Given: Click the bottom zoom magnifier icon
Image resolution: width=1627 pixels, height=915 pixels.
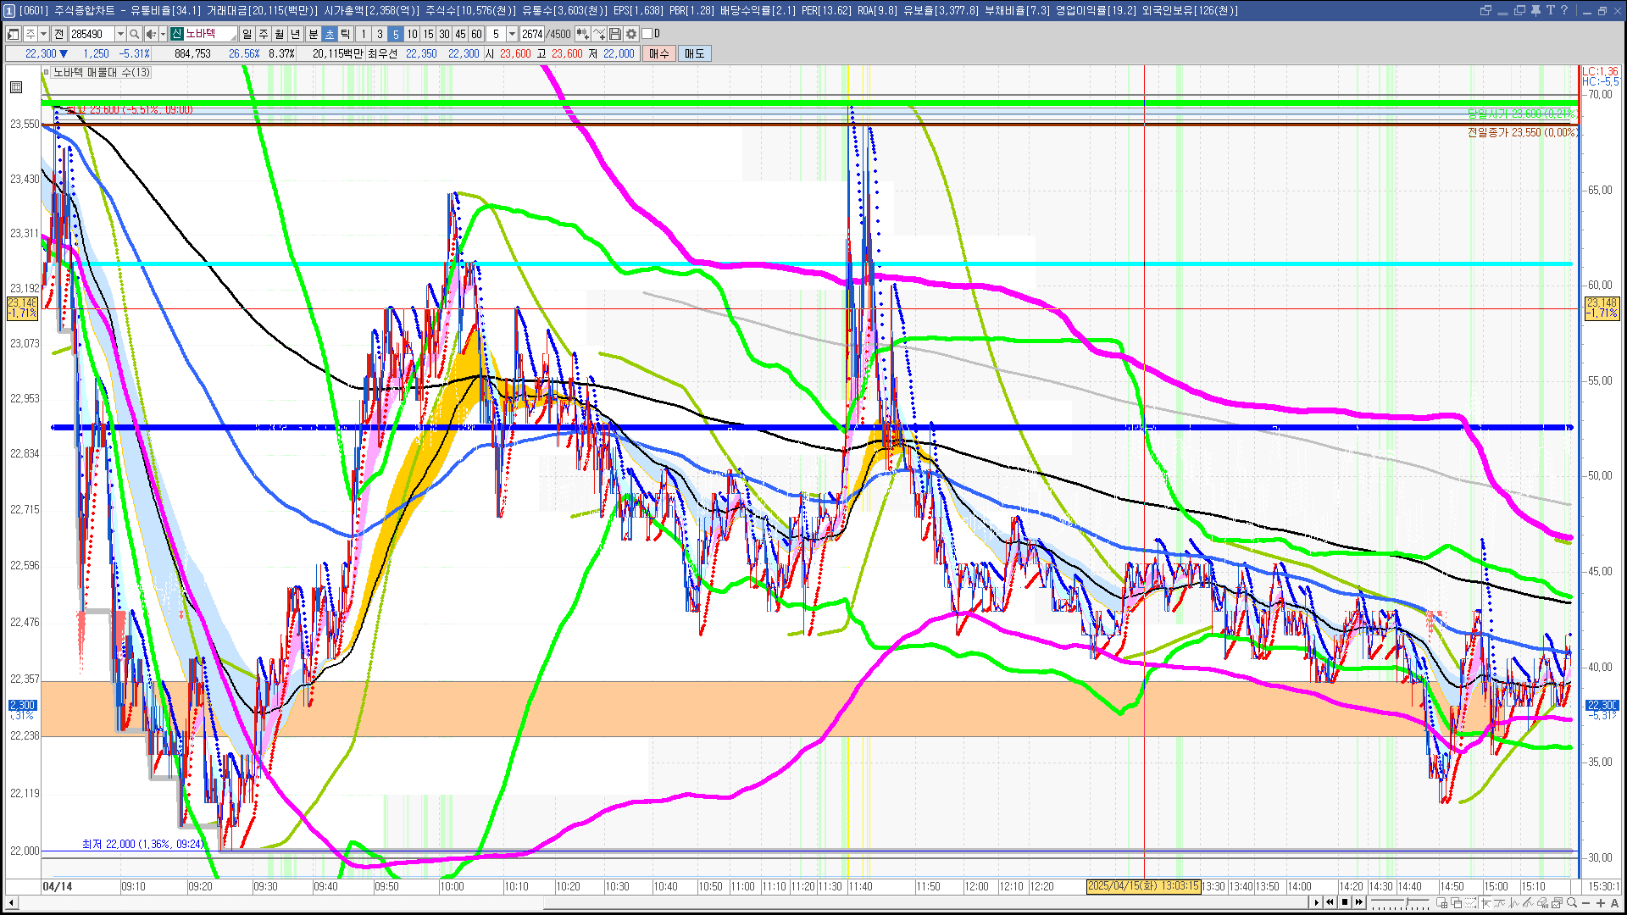Looking at the screenshot, I should 1571,902.
